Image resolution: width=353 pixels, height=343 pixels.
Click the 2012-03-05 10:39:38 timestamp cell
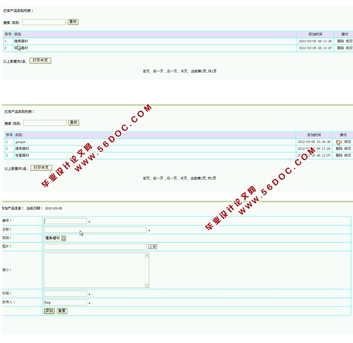(x=314, y=142)
